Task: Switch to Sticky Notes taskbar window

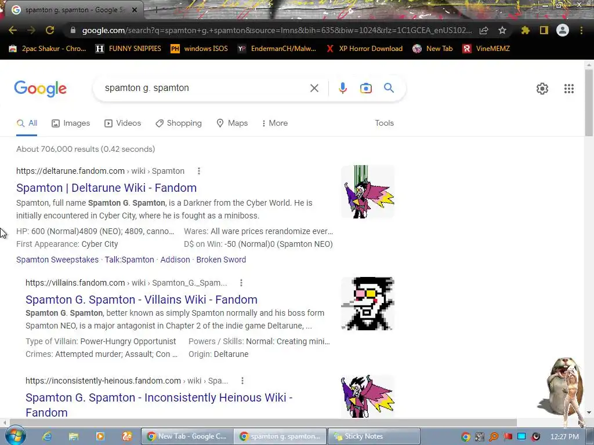Action: (x=374, y=436)
